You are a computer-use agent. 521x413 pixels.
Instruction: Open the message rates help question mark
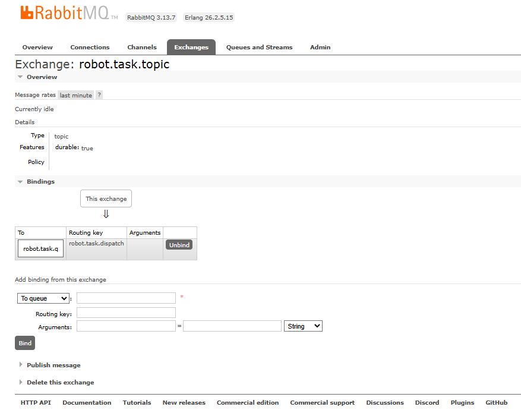click(99, 95)
